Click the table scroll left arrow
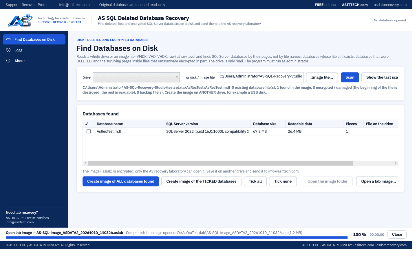The image size is (417, 260). point(85,163)
